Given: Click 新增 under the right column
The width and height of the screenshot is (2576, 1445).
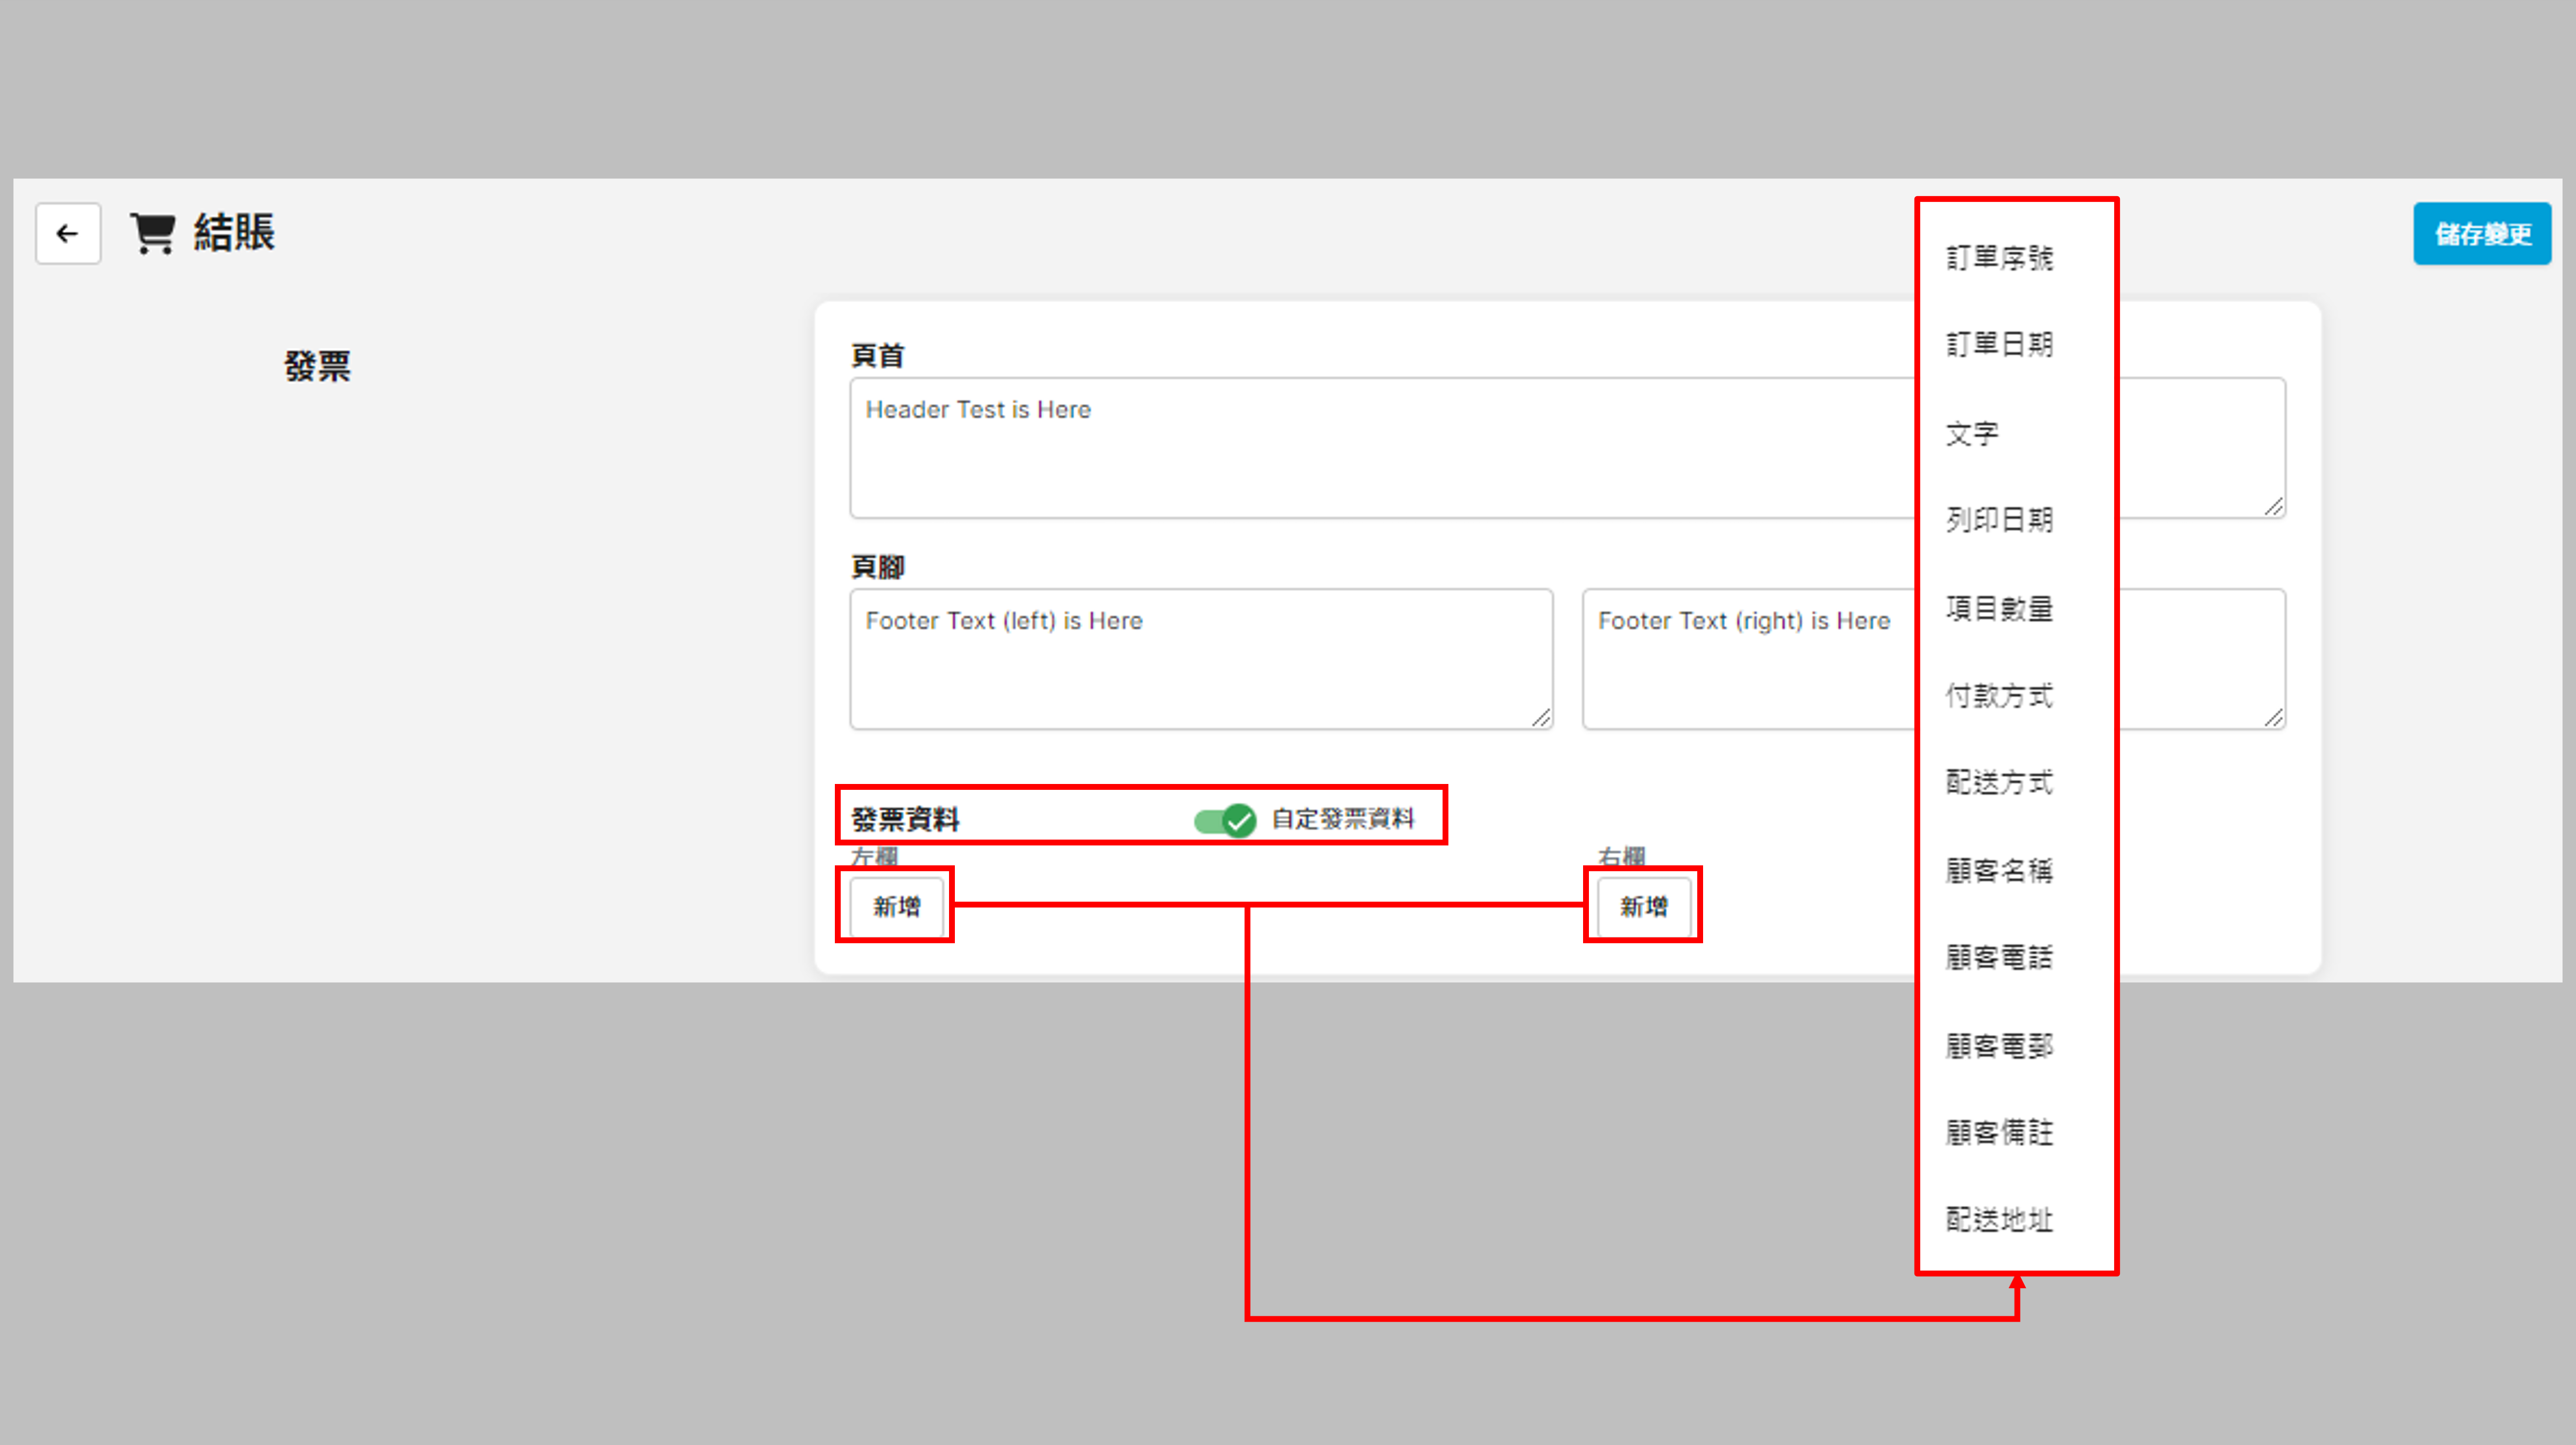Looking at the screenshot, I should [1643, 906].
